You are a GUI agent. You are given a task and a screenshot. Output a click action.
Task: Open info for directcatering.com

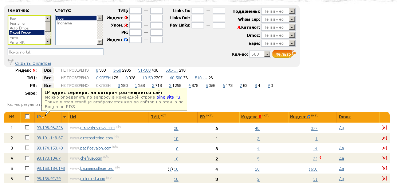pyautogui.click(x=116, y=136)
